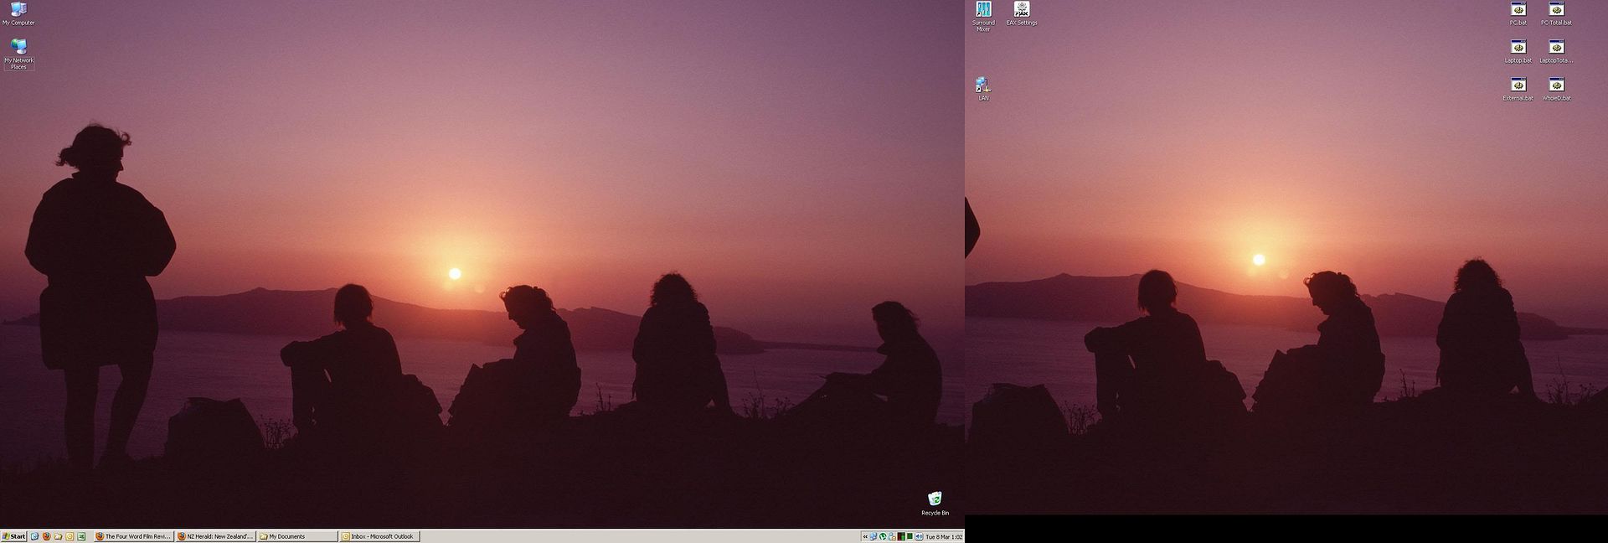Switch to My Documents taskbar button
The width and height of the screenshot is (1608, 543).
point(297,536)
